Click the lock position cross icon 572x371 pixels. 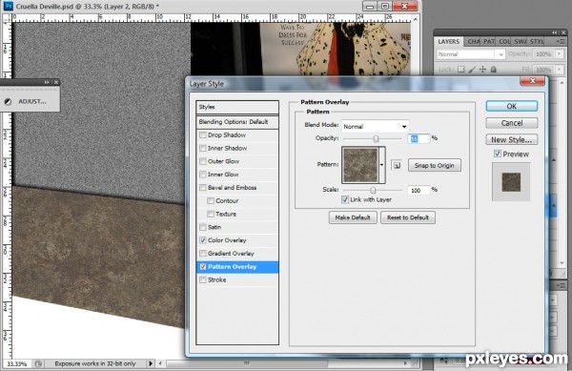click(482, 70)
